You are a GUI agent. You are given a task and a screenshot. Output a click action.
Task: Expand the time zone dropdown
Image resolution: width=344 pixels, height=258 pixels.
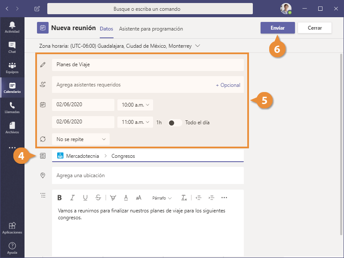click(x=198, y=46)
